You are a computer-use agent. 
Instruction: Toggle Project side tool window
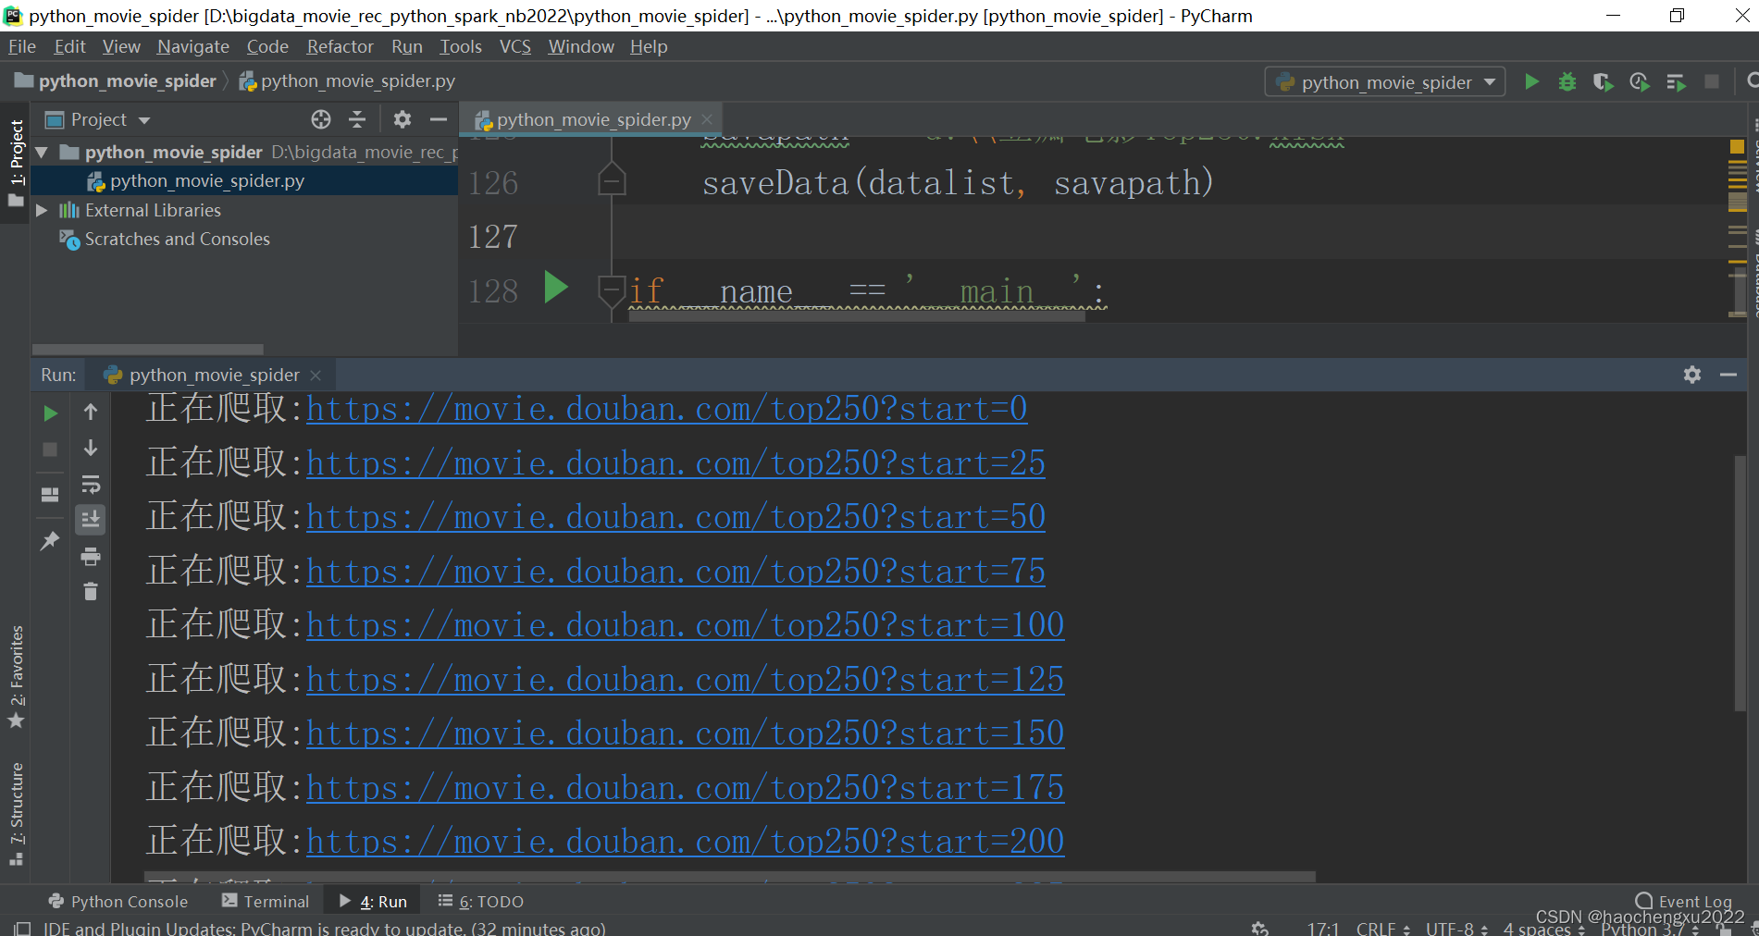pyautogui.click(x=16, y=164)
